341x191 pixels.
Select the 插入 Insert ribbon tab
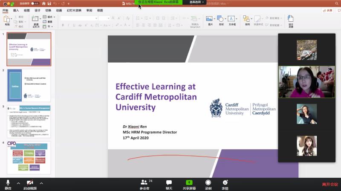pos(16,10)
